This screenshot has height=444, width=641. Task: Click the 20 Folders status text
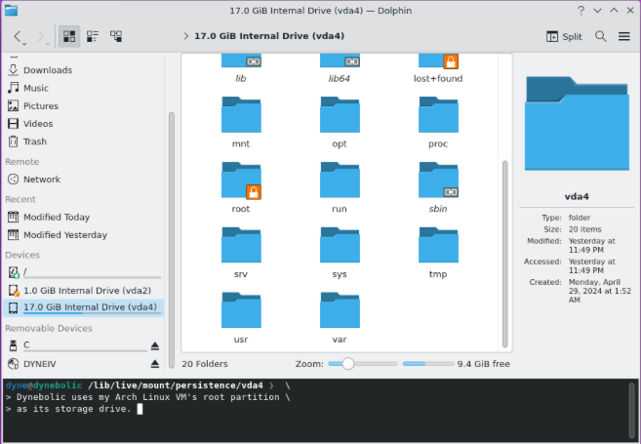point(205,364)
